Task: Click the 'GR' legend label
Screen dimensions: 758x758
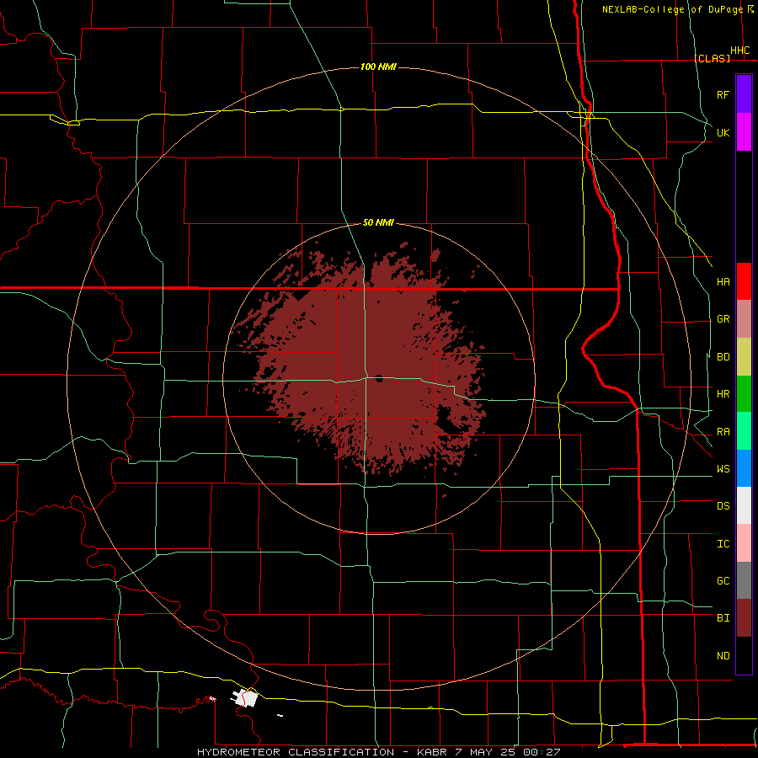Action: (x=723, y=319)
